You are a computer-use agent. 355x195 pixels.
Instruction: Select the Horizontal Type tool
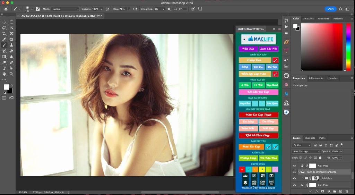click(x=4, y=68)
